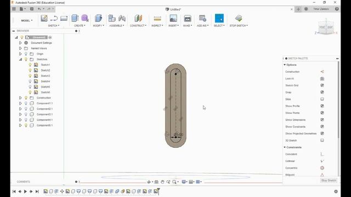Toggle the Sketch Grid checkbox
The width and height of the screenshot is (351, 197).
click(x=322, y=85)
